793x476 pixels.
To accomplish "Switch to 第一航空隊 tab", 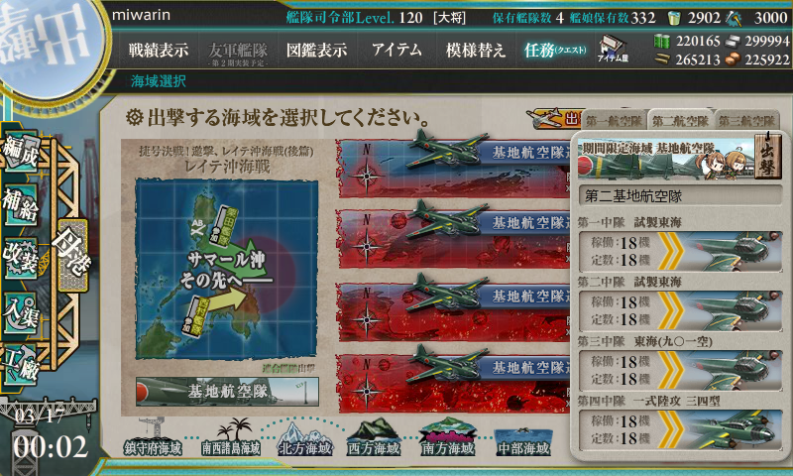I will 615,121.
